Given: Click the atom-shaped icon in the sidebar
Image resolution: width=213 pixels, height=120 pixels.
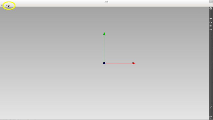Looking at the screenshot, I should coord(211,26).
